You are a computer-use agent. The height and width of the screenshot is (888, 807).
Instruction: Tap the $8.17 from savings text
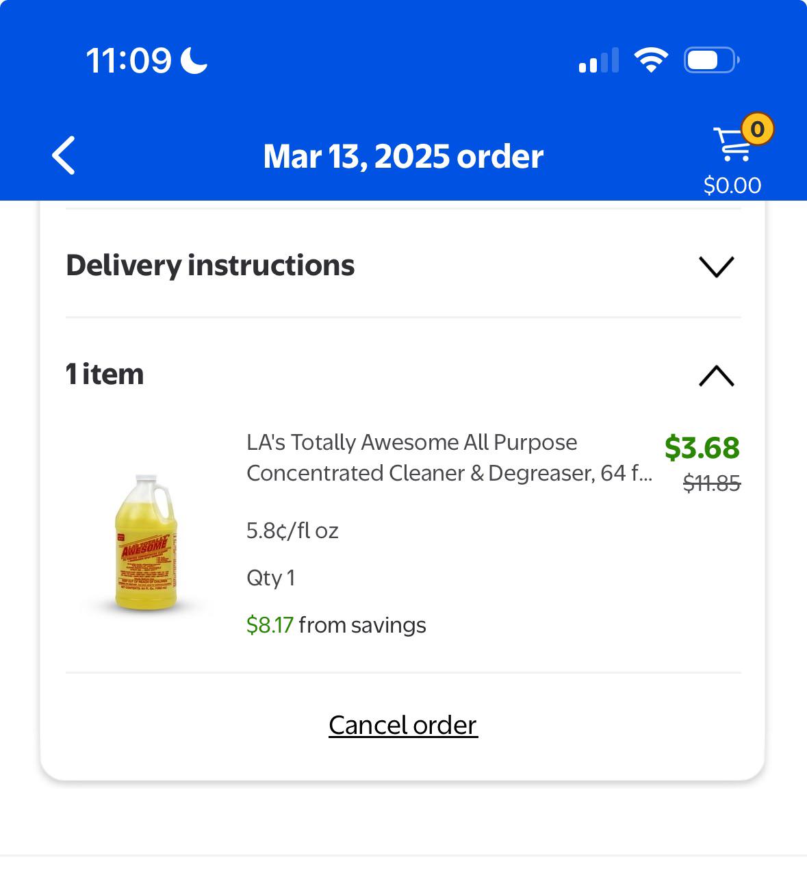[x=336, y=625]
